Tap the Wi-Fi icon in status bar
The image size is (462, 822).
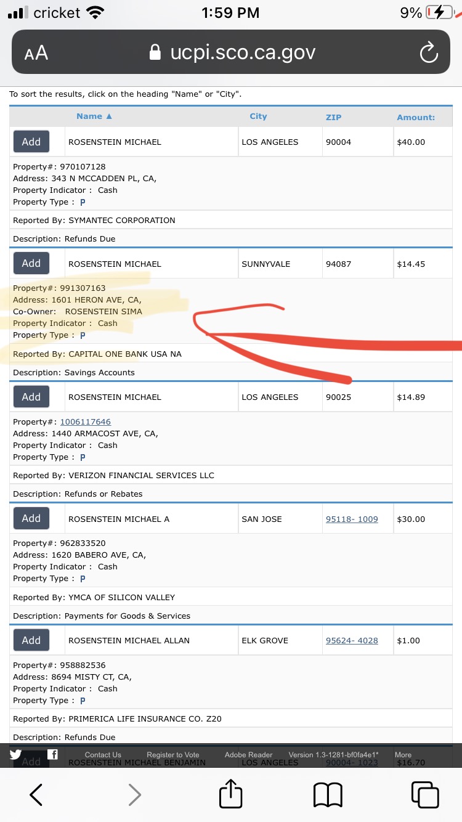click(x=95, y=12)
